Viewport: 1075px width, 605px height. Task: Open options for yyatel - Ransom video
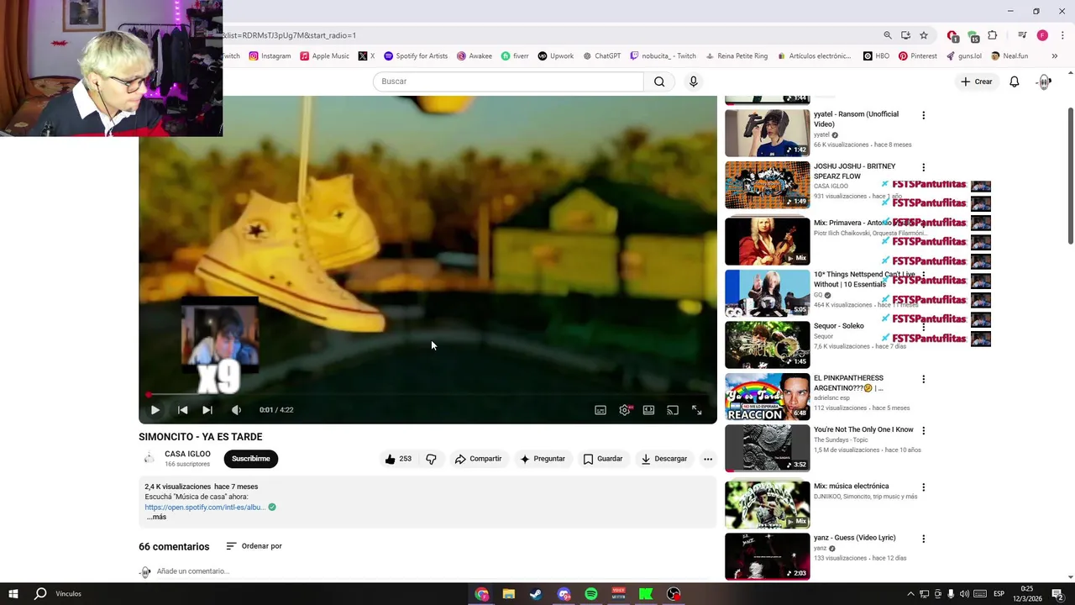pos(923,115)
